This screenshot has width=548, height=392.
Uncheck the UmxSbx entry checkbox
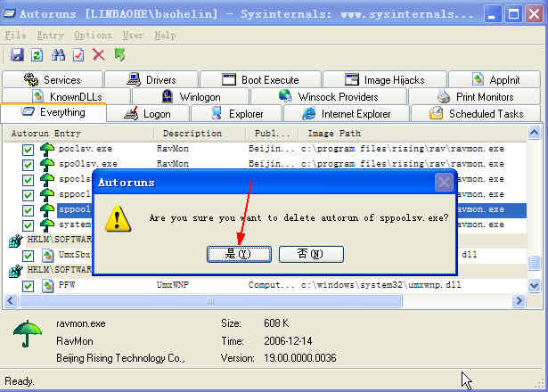(28, 256)
